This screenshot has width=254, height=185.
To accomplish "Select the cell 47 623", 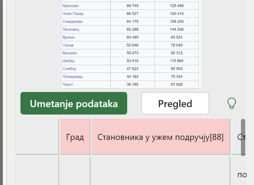I will (132, 69).
